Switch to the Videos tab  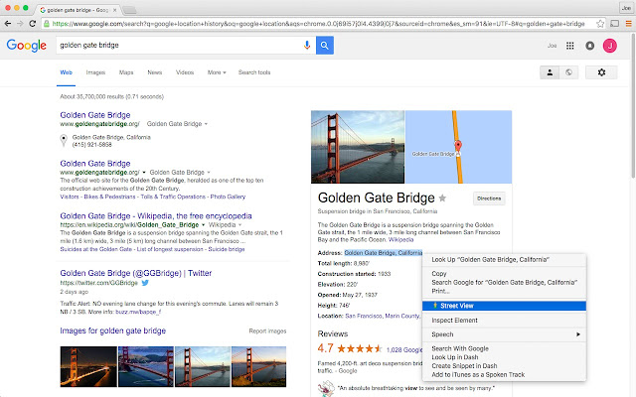pos(185,72)
